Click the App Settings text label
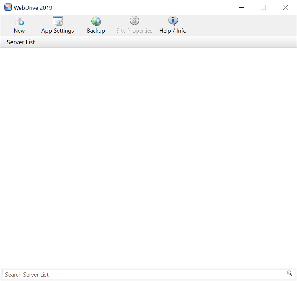Image resolution: width=297 pixels, height=281 pixels. (57, 31)
